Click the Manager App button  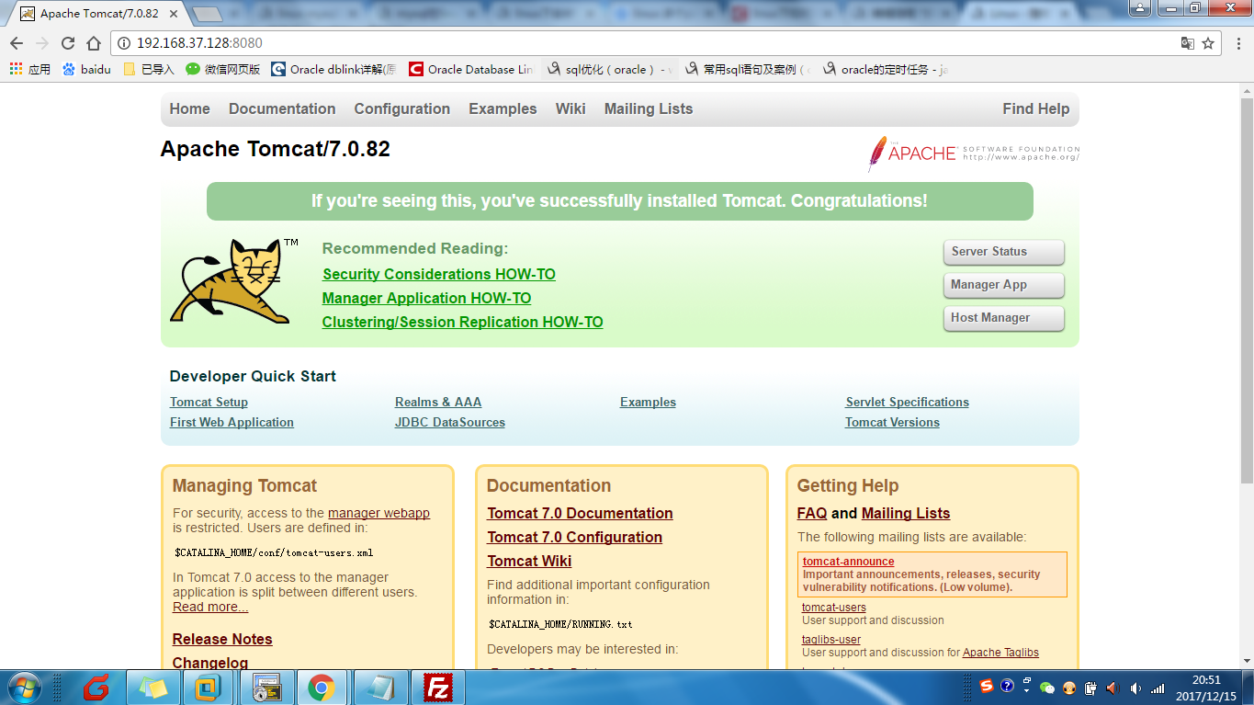pyautogui.click(x=1003, y=285)
